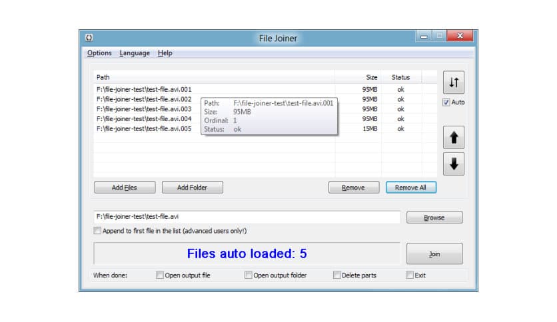557x322 pixels.
Task: Tick the Exit when done checkbox
Action: click(410, 275)
